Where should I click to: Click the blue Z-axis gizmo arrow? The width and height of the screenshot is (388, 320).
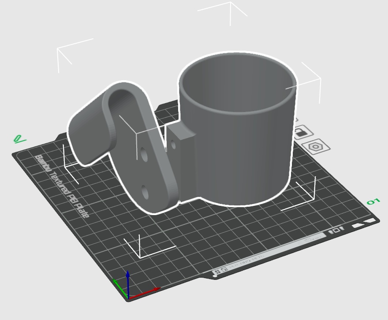click(127, 275)
